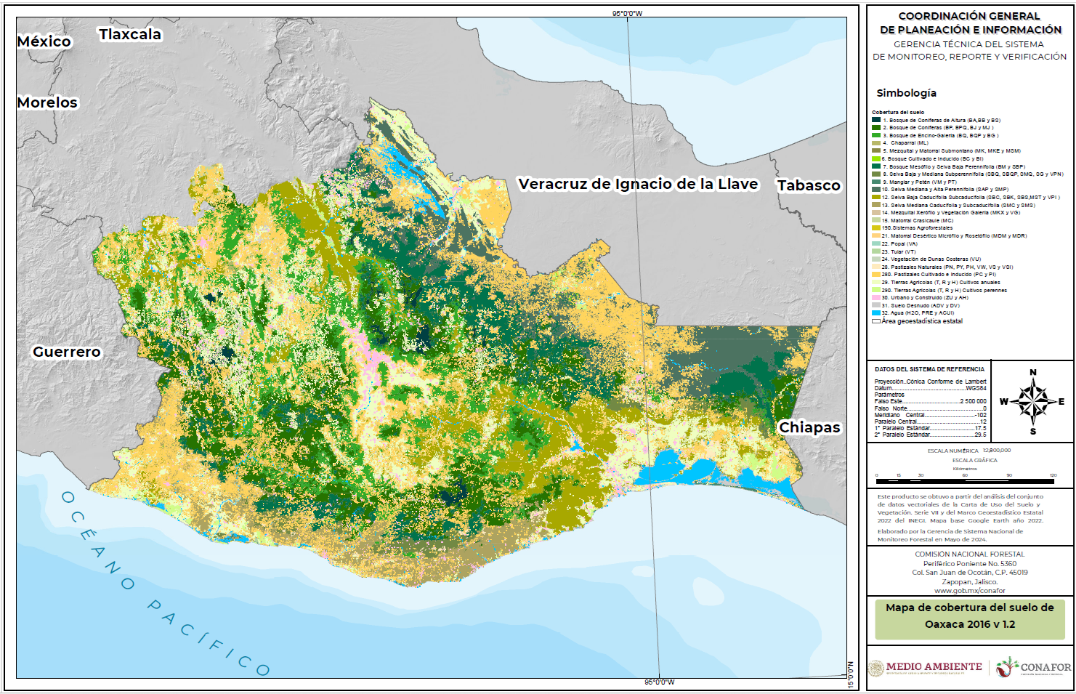Select the Bosque de Coníferas de Altura swatch

coord(876,120)
